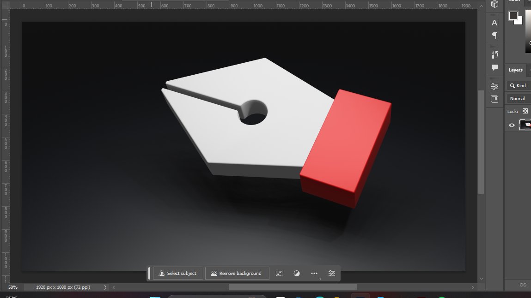Open the Paragraph panel icon
The height and width of the screenshot is (298, 531).
[x=495, y=36]
